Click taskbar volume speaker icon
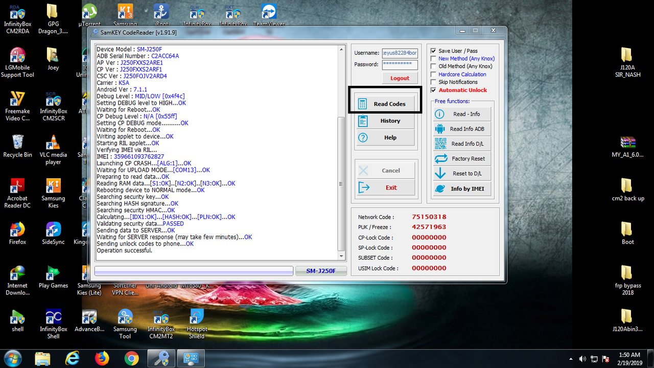The width and height of the screenshot is (654, 368). (x=582, y=359)
